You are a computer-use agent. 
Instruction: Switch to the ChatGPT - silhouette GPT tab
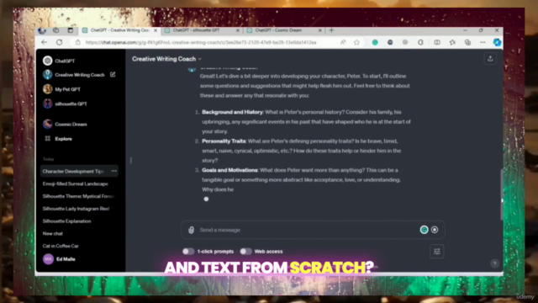202,30
